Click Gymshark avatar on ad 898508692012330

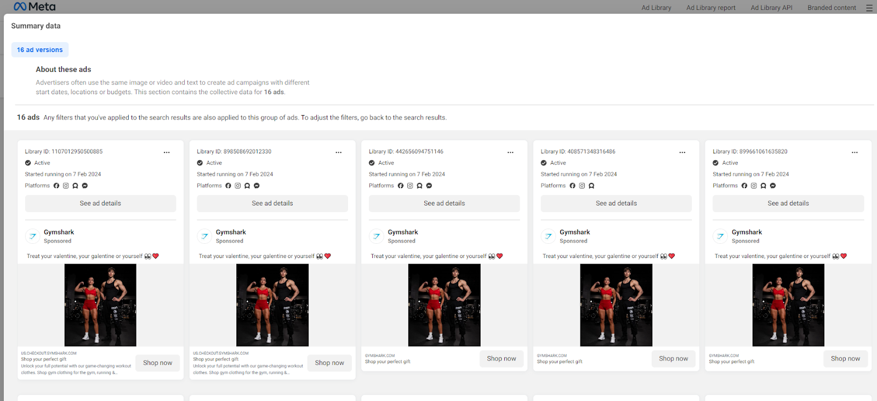[x=204, y=236]
